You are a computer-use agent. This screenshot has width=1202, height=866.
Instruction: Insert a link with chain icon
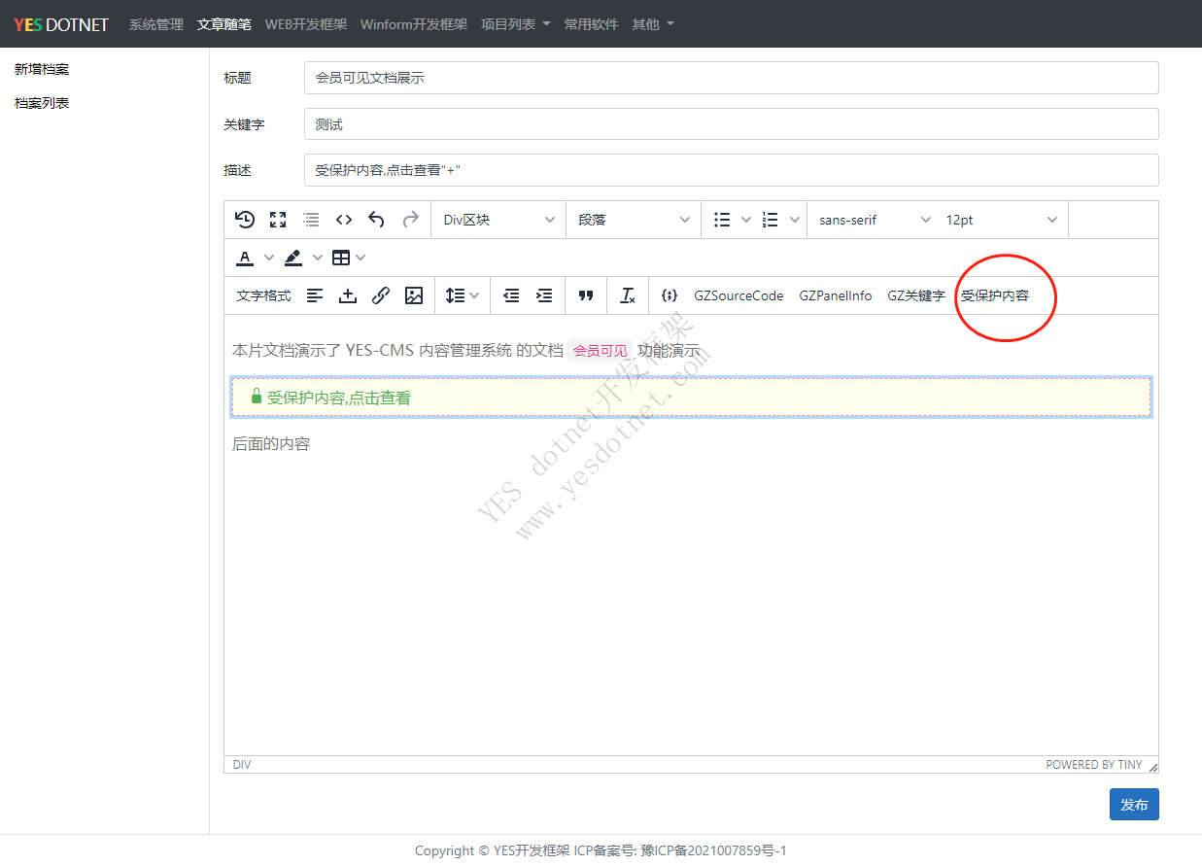pos(381,295)
